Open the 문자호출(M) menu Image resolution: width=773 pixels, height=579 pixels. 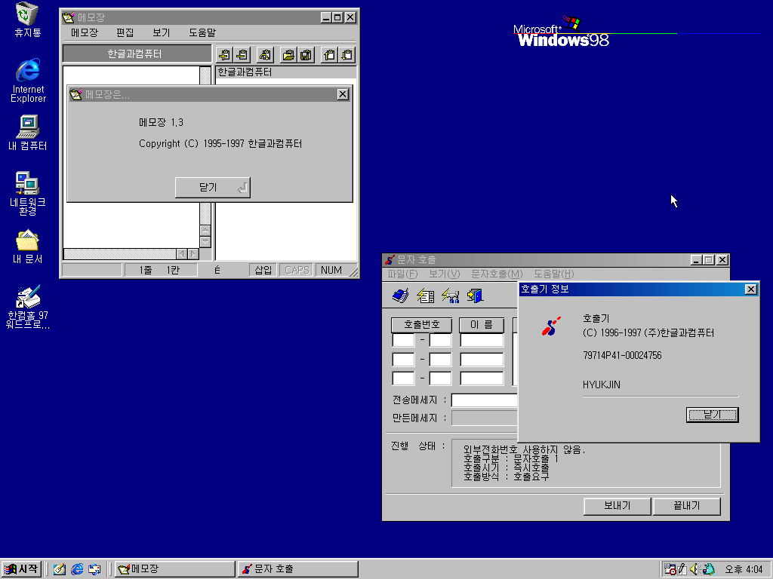(x=497, y=274)
